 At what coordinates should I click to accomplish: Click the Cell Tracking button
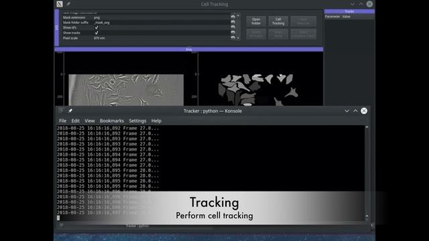[278, 21]
